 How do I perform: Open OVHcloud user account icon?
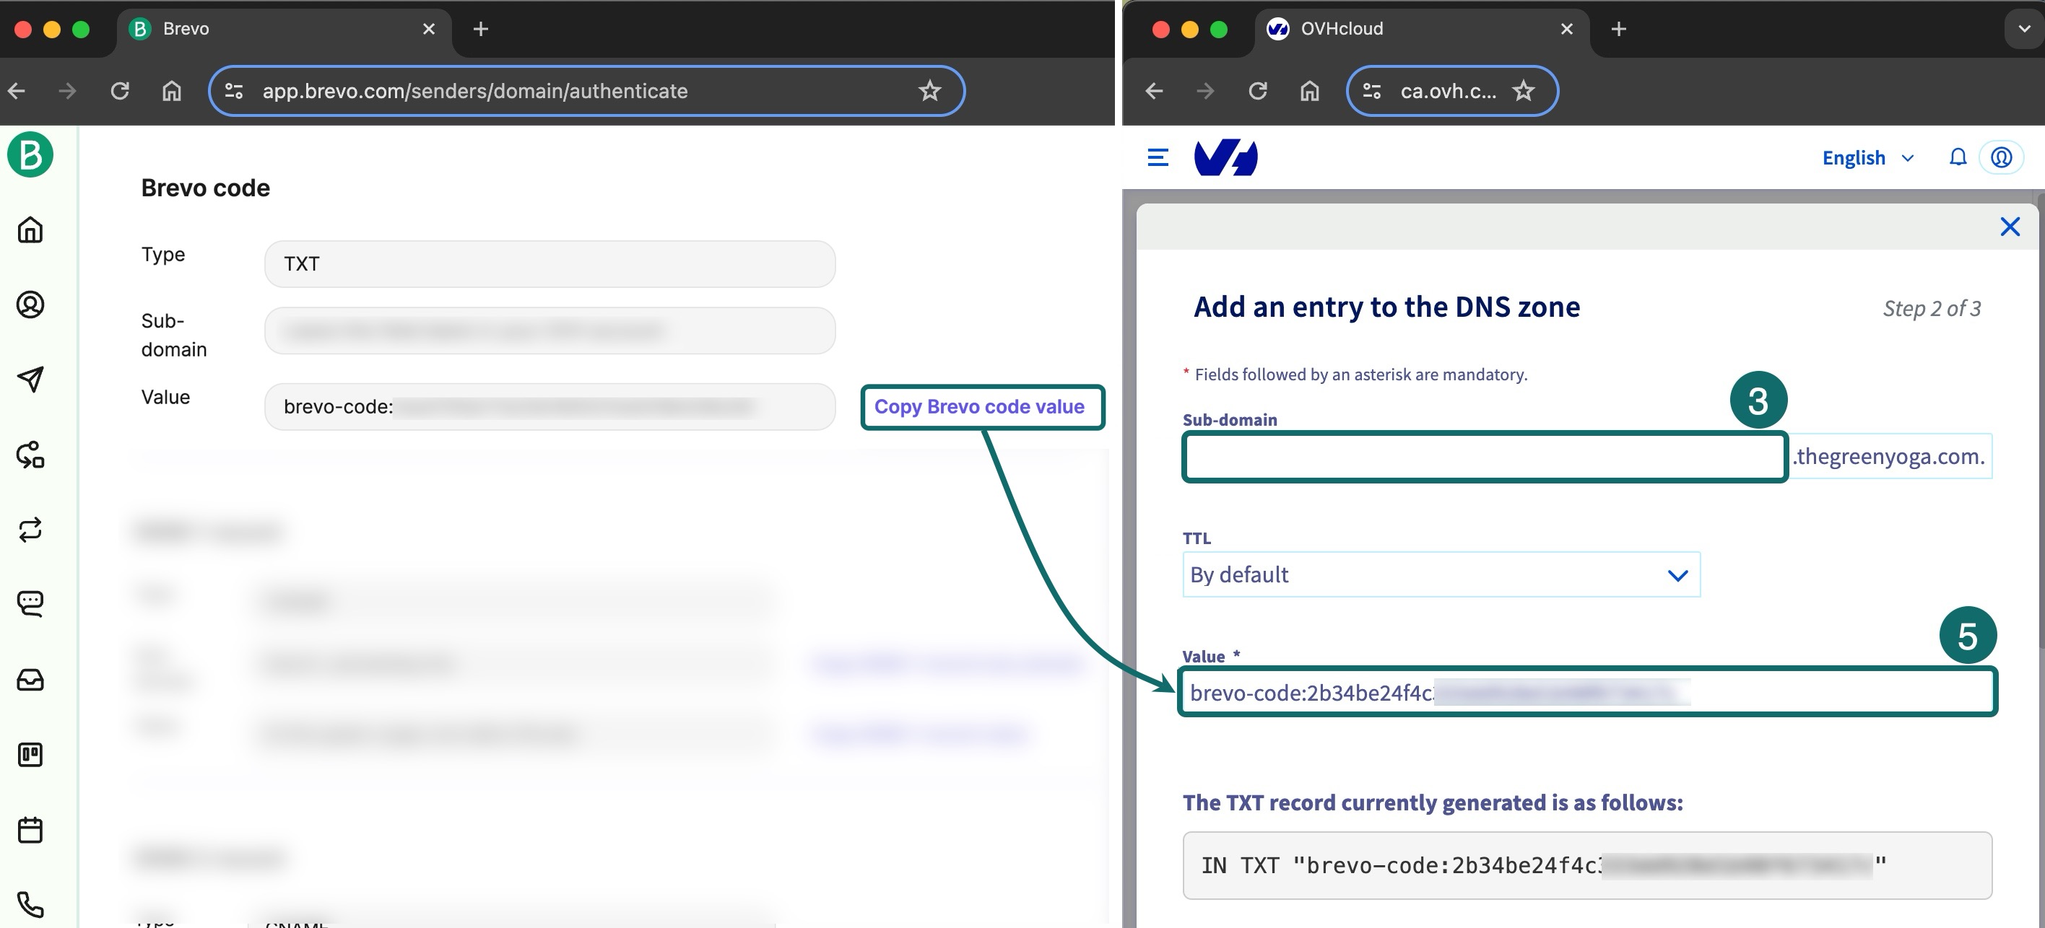(x=2002, y=157)
